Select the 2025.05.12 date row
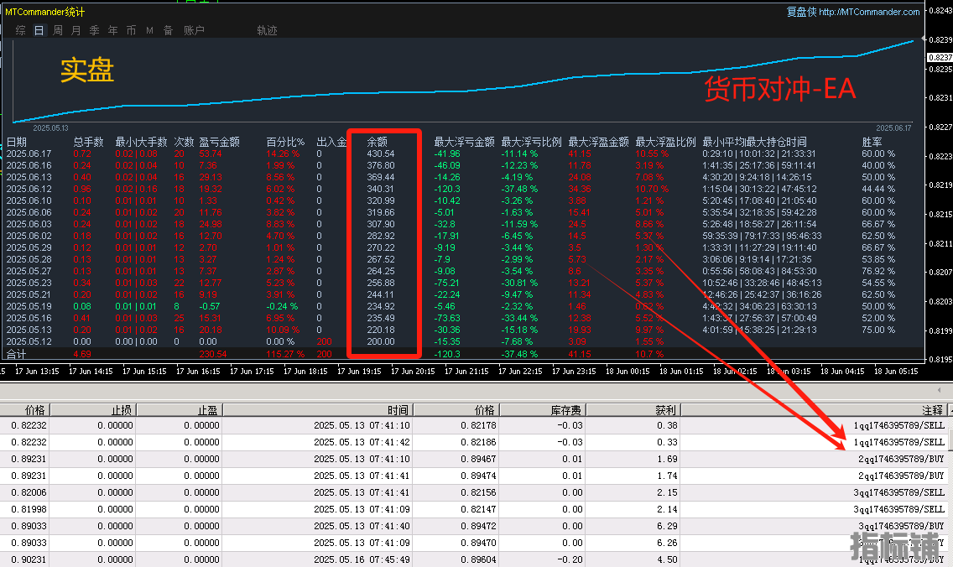This screenshot has width=953, height=567. [x=29, y=341]
